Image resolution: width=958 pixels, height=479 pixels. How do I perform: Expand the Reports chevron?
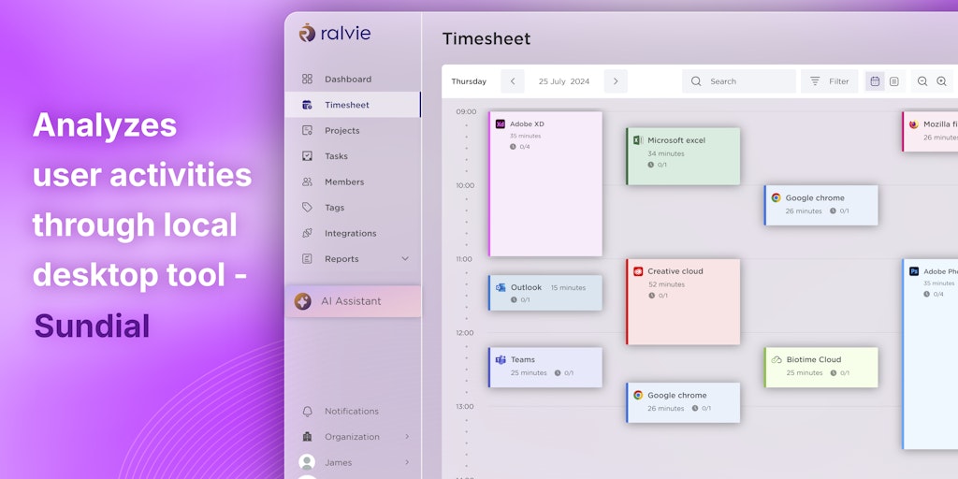[x=405, y=258]
